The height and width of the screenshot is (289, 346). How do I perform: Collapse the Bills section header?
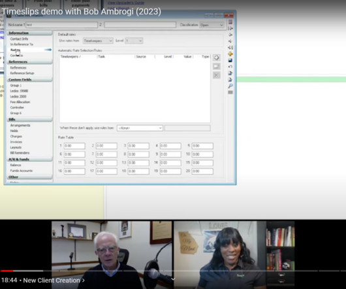tap(30, 119)
